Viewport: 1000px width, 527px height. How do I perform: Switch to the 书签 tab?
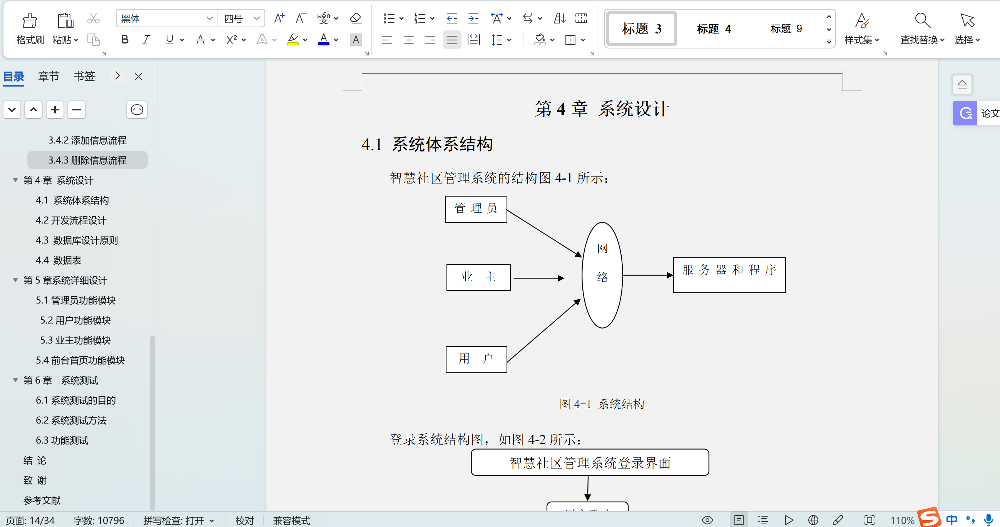point(84,76)
